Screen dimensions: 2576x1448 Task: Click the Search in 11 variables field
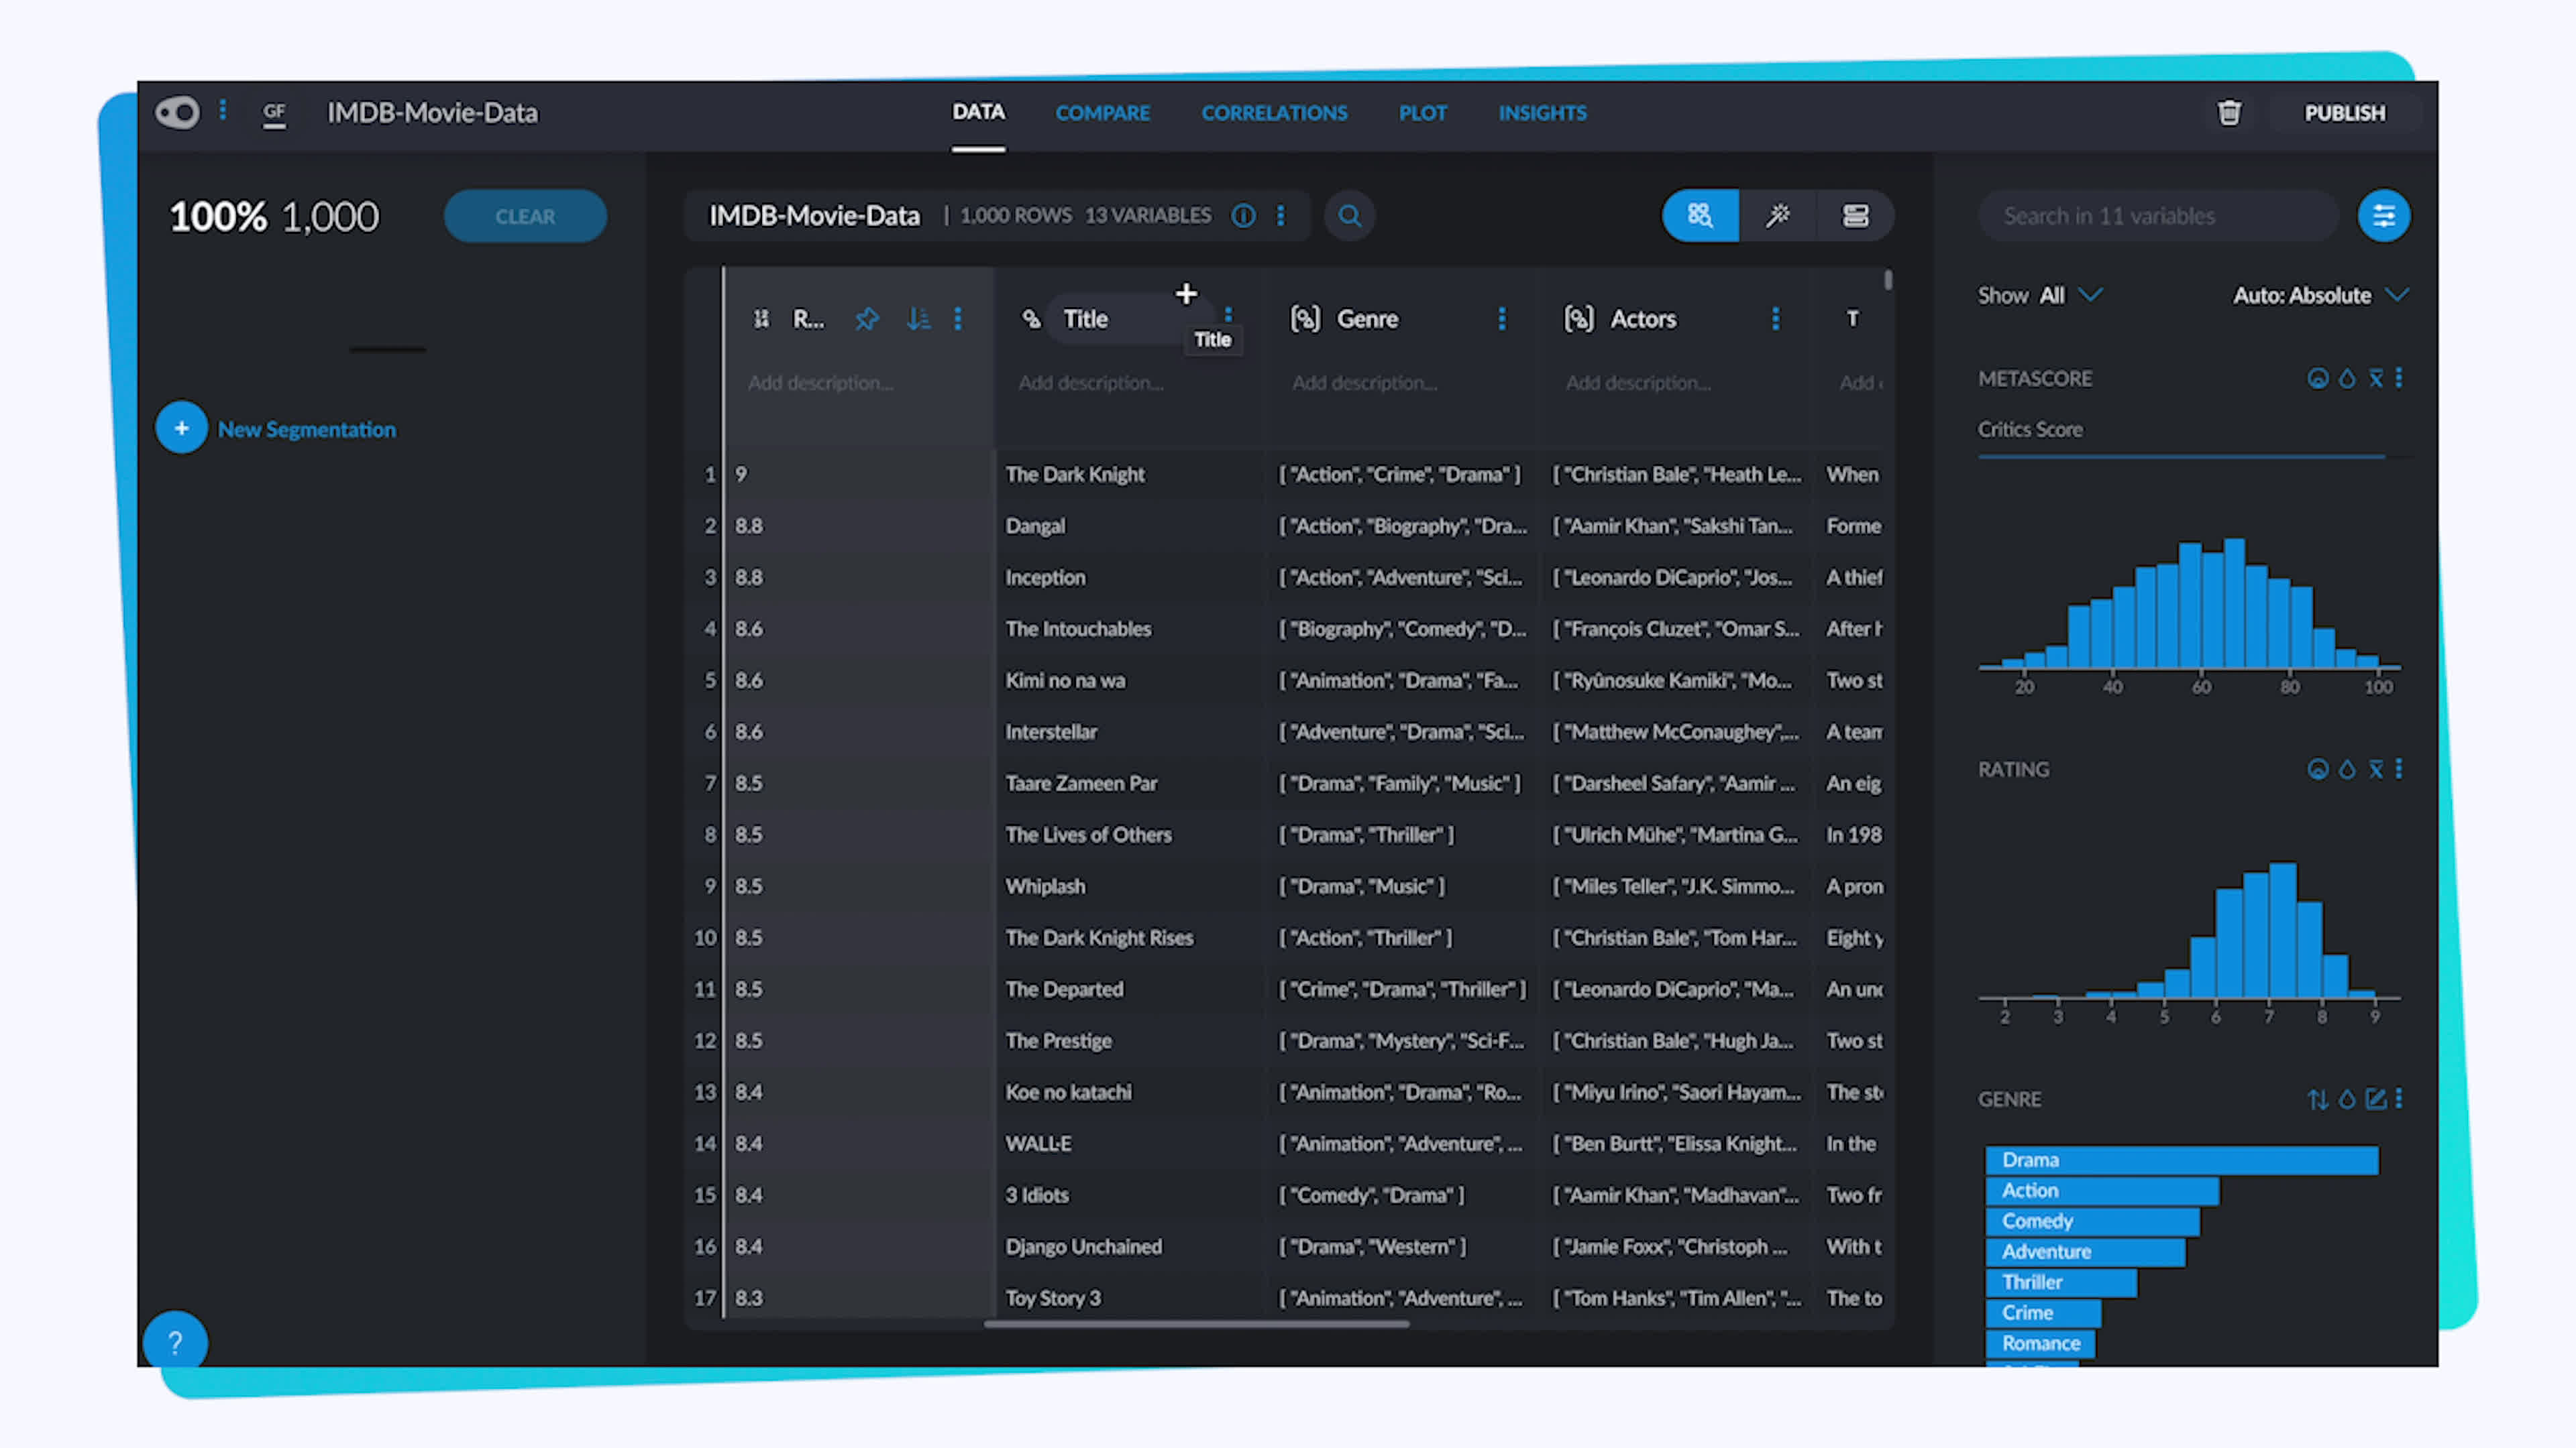(2157, 216)
